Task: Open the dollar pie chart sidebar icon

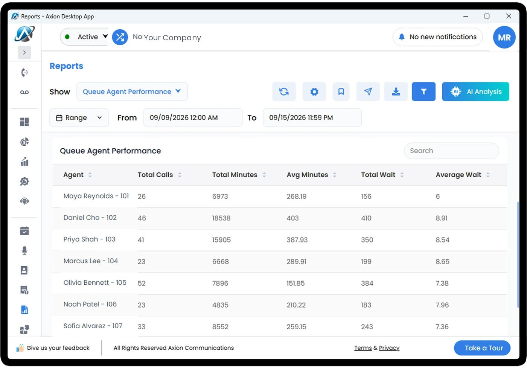Action: click(x=24, y=142)
